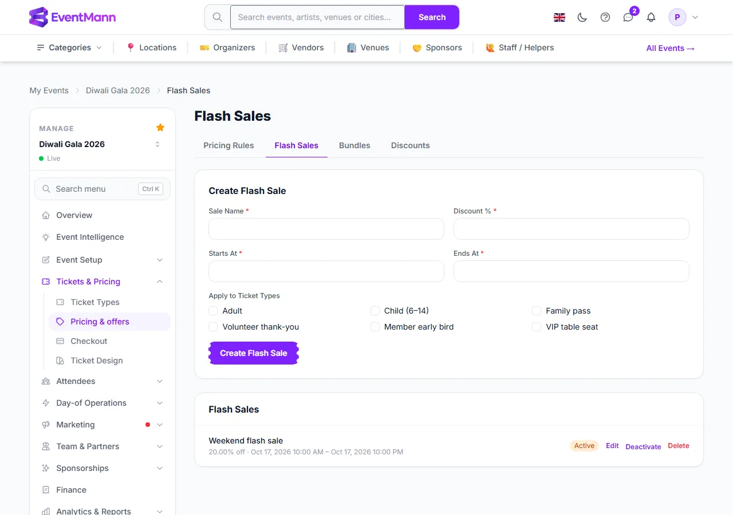Focus the Starts At input field
The width and height of the screenshot is (733, 515).
click(x=326, y=271)
